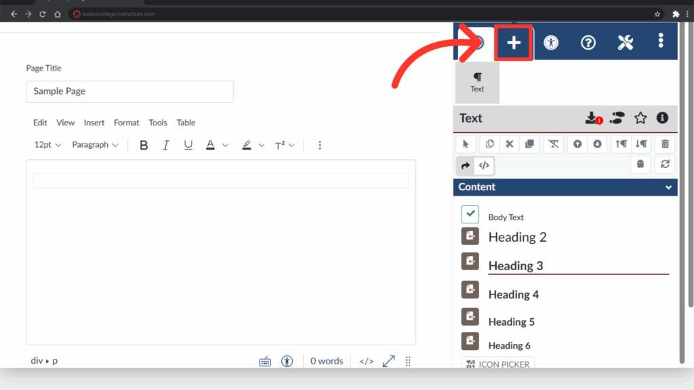Viewport: 694px width, 390px height.
Task: Click the Heading 6 add icon
Action: point(470,341)
